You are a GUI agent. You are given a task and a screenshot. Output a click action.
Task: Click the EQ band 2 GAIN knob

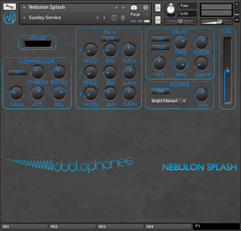[129, 72]
